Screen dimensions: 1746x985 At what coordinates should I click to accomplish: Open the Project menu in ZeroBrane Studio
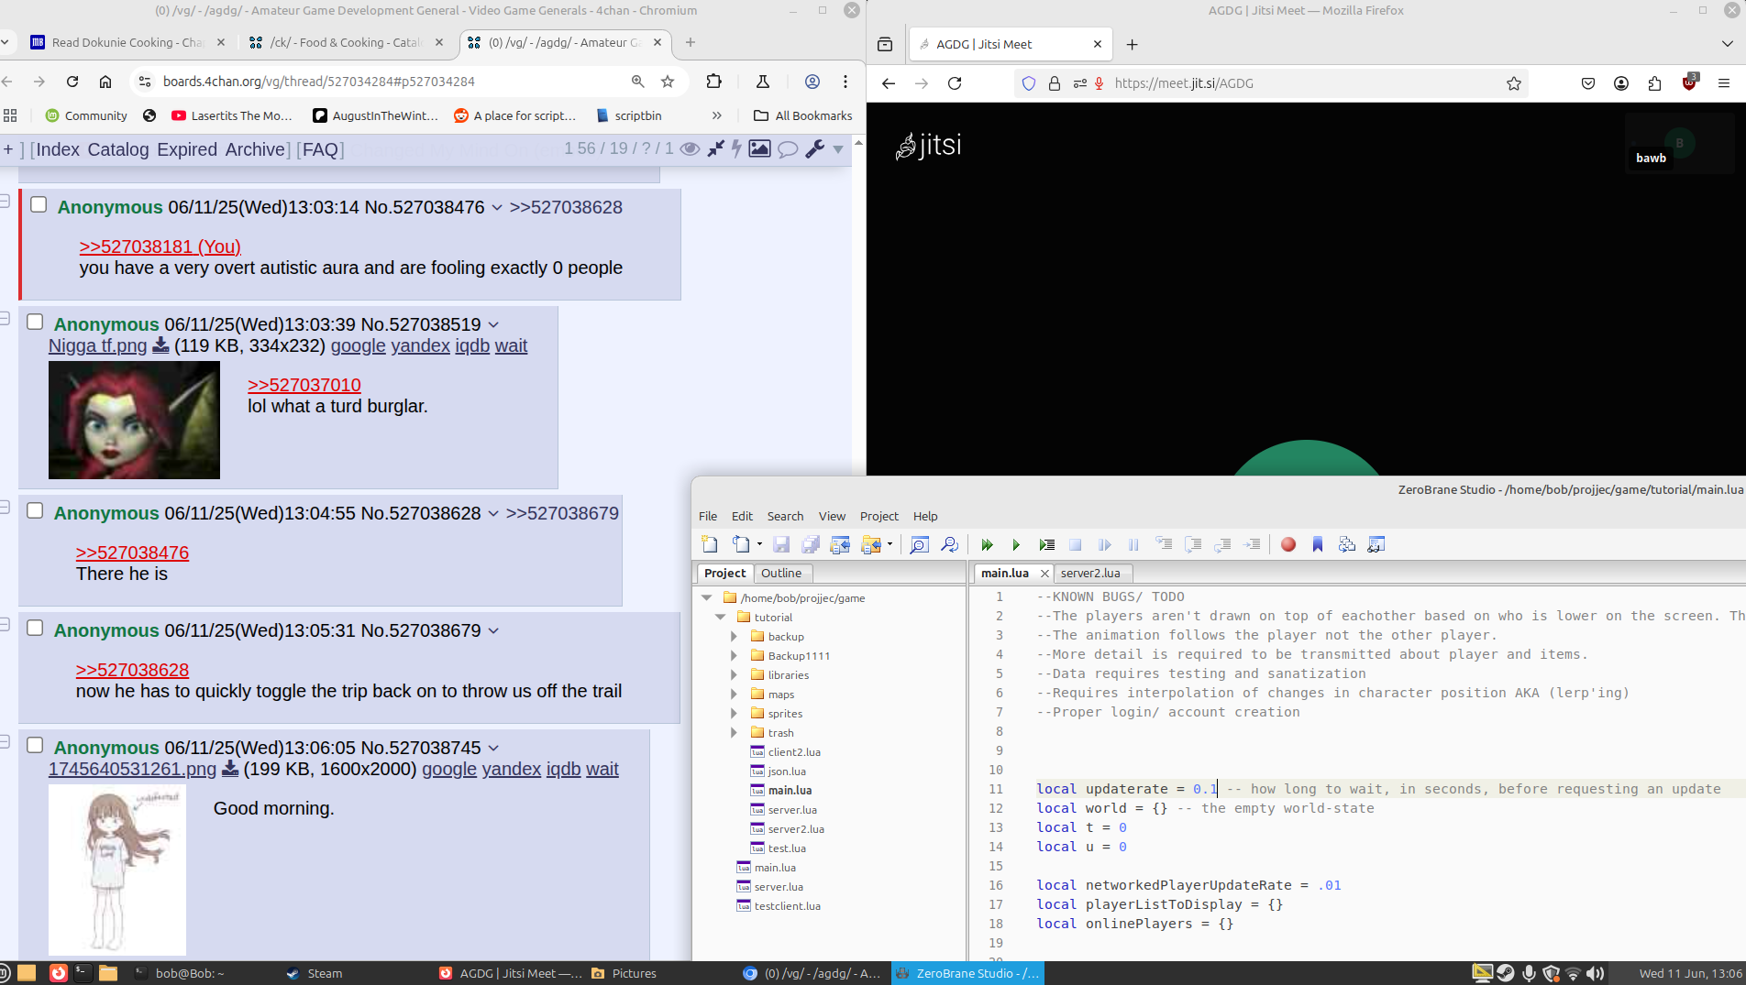(879, 516)
